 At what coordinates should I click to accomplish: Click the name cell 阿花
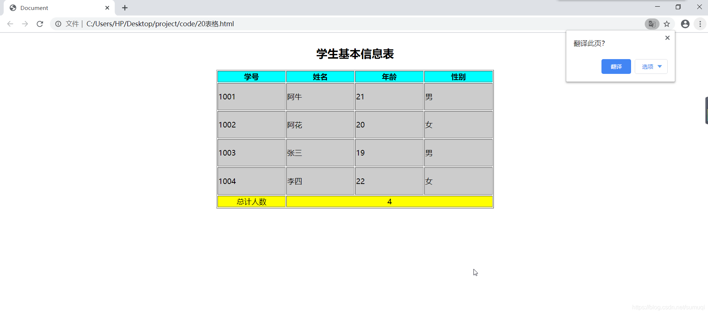320,125
